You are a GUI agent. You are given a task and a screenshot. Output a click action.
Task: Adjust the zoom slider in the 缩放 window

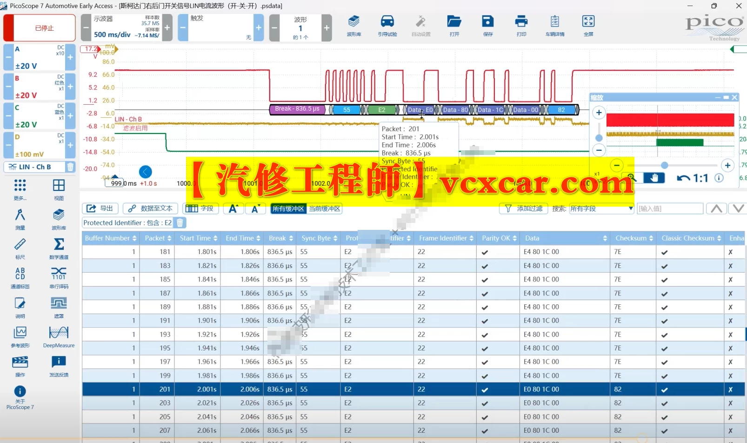[664, 165]
